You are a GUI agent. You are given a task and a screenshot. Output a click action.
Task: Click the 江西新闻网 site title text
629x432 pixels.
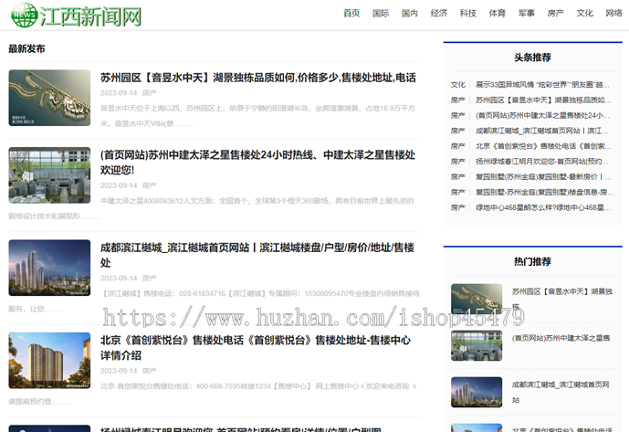click(x=90, y=16)
